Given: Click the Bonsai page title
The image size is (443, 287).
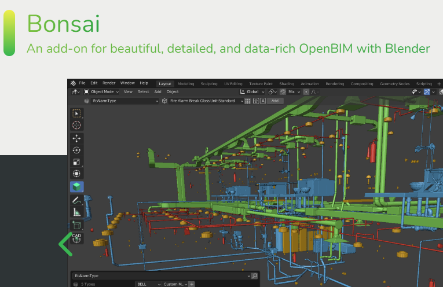Looking at the screenshot, I should click(x=63, y=24).
